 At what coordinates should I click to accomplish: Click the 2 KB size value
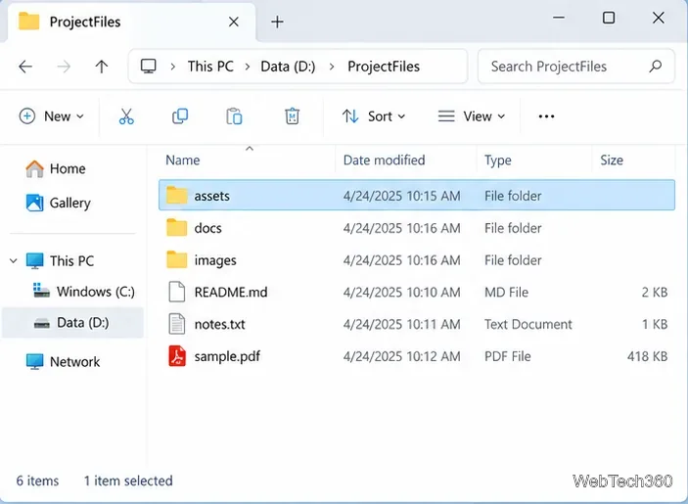click(655, 293)
